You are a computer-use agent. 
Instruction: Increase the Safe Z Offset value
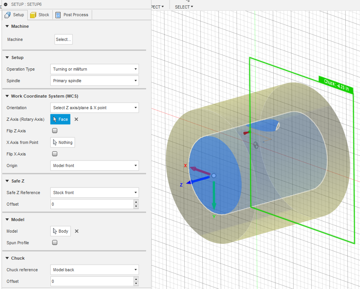click(136, 202)
